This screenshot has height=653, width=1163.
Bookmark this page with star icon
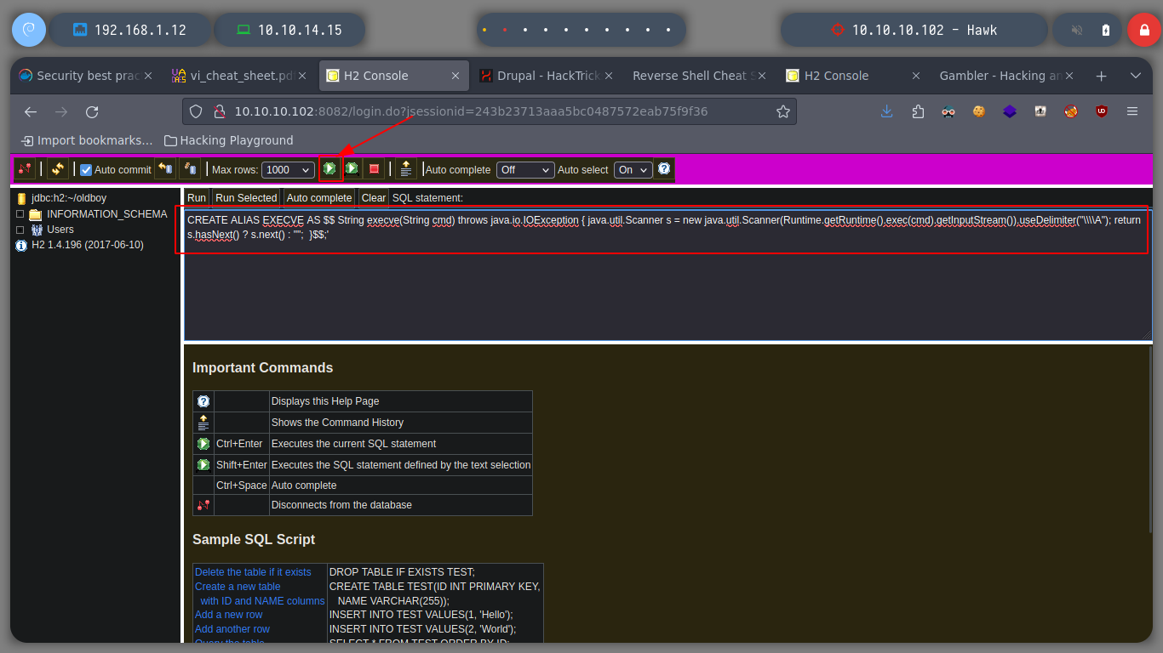click(782, 111)
